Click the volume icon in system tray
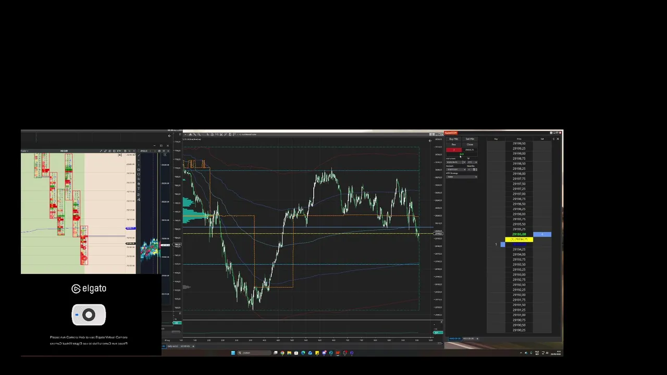Viewport: 667px width, 375px height. (547, 353)
